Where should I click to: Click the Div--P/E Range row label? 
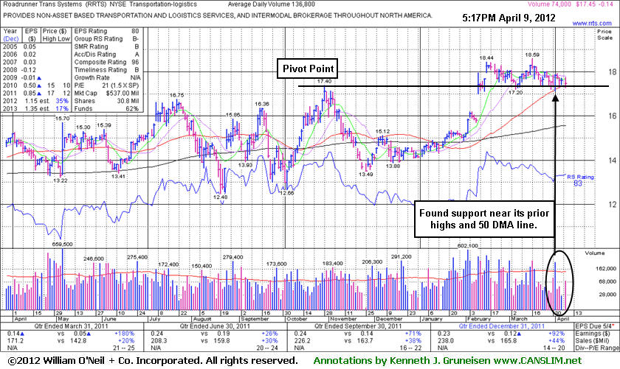click(596, 348)
